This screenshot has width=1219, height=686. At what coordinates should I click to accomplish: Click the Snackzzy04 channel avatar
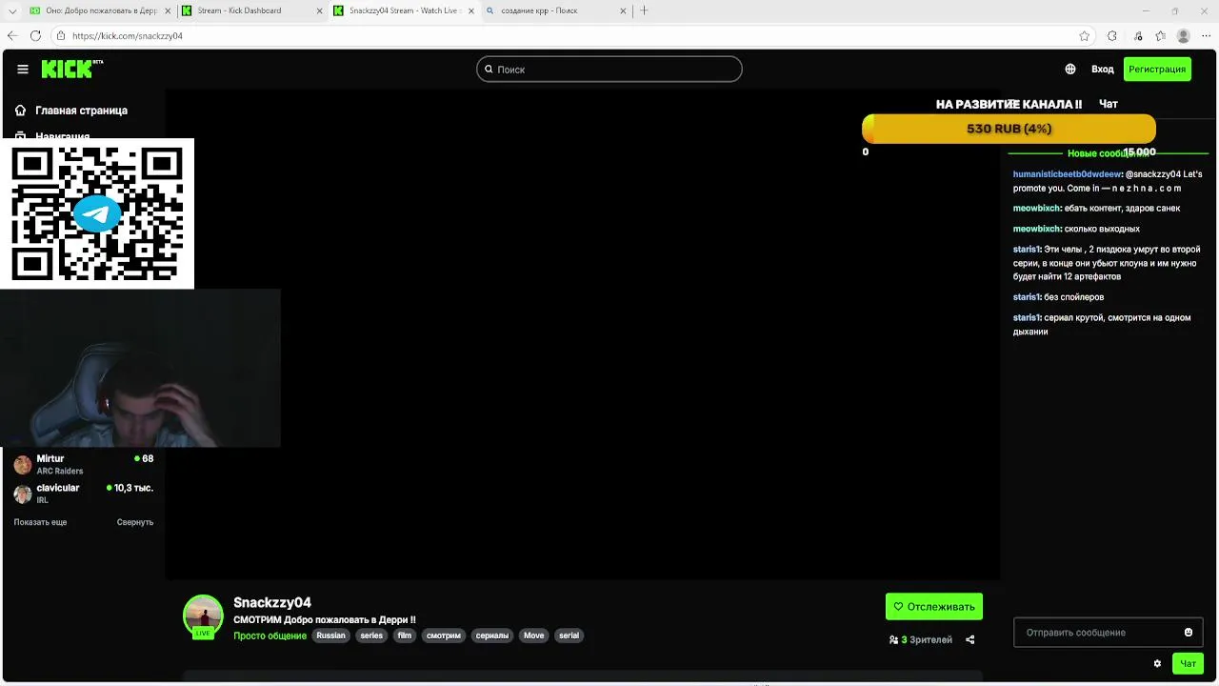click(x=203, y=615)
